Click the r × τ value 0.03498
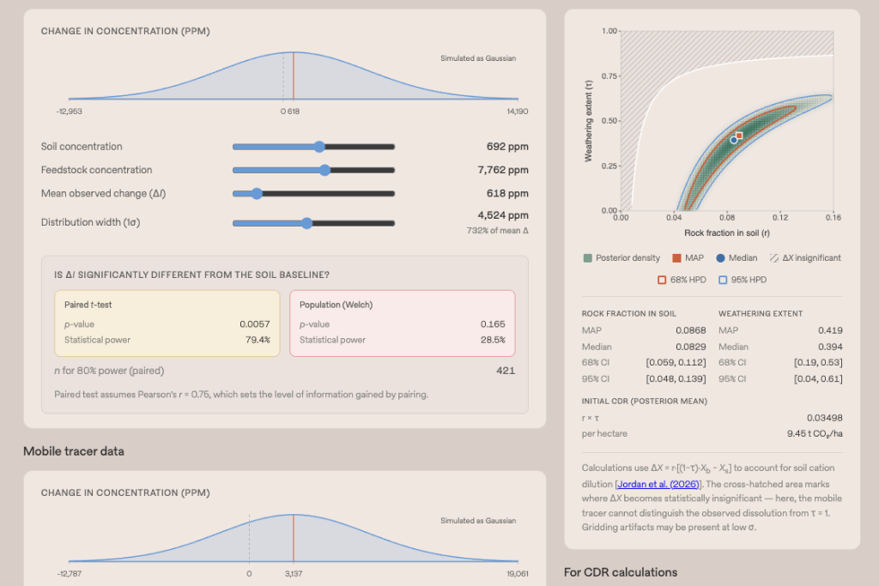This screenshot has width=879, height=586. pos(825,418)
